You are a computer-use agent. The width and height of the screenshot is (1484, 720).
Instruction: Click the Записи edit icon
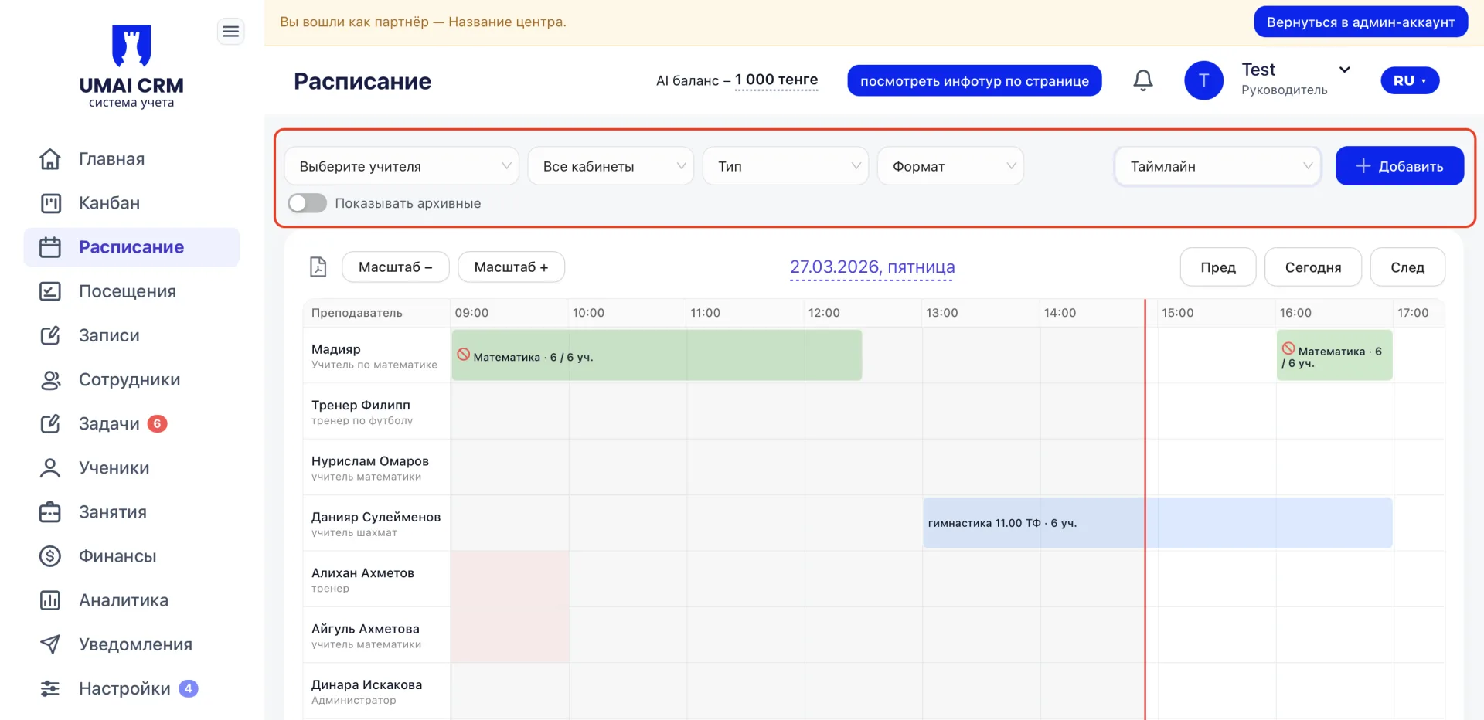pyautogui.click(x=50, y=335)
